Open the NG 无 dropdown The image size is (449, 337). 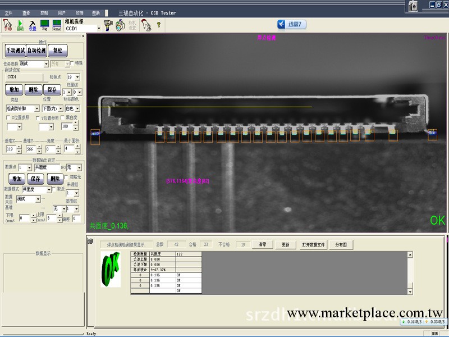(x=79, y=167)
